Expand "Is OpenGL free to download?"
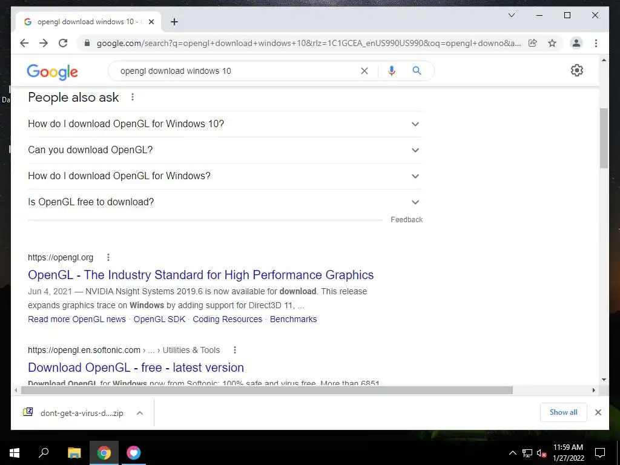 (x=225, y=202)
